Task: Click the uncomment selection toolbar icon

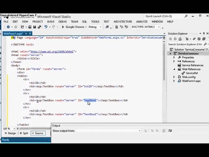Action: point(126,27)
